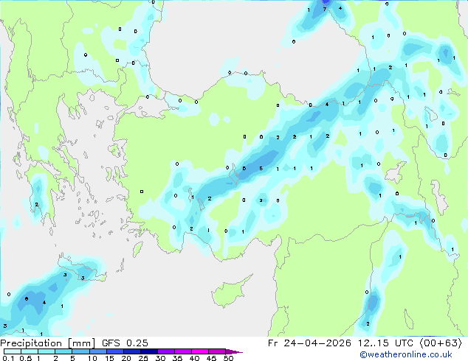The width and height of the screenshot is (468, 361).
Task: Click the legend label "45"
Action: click(211, 358)
